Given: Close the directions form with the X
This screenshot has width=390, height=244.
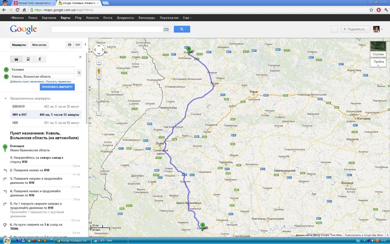Looking at the screenshot, I should click(x=80, y=57).
